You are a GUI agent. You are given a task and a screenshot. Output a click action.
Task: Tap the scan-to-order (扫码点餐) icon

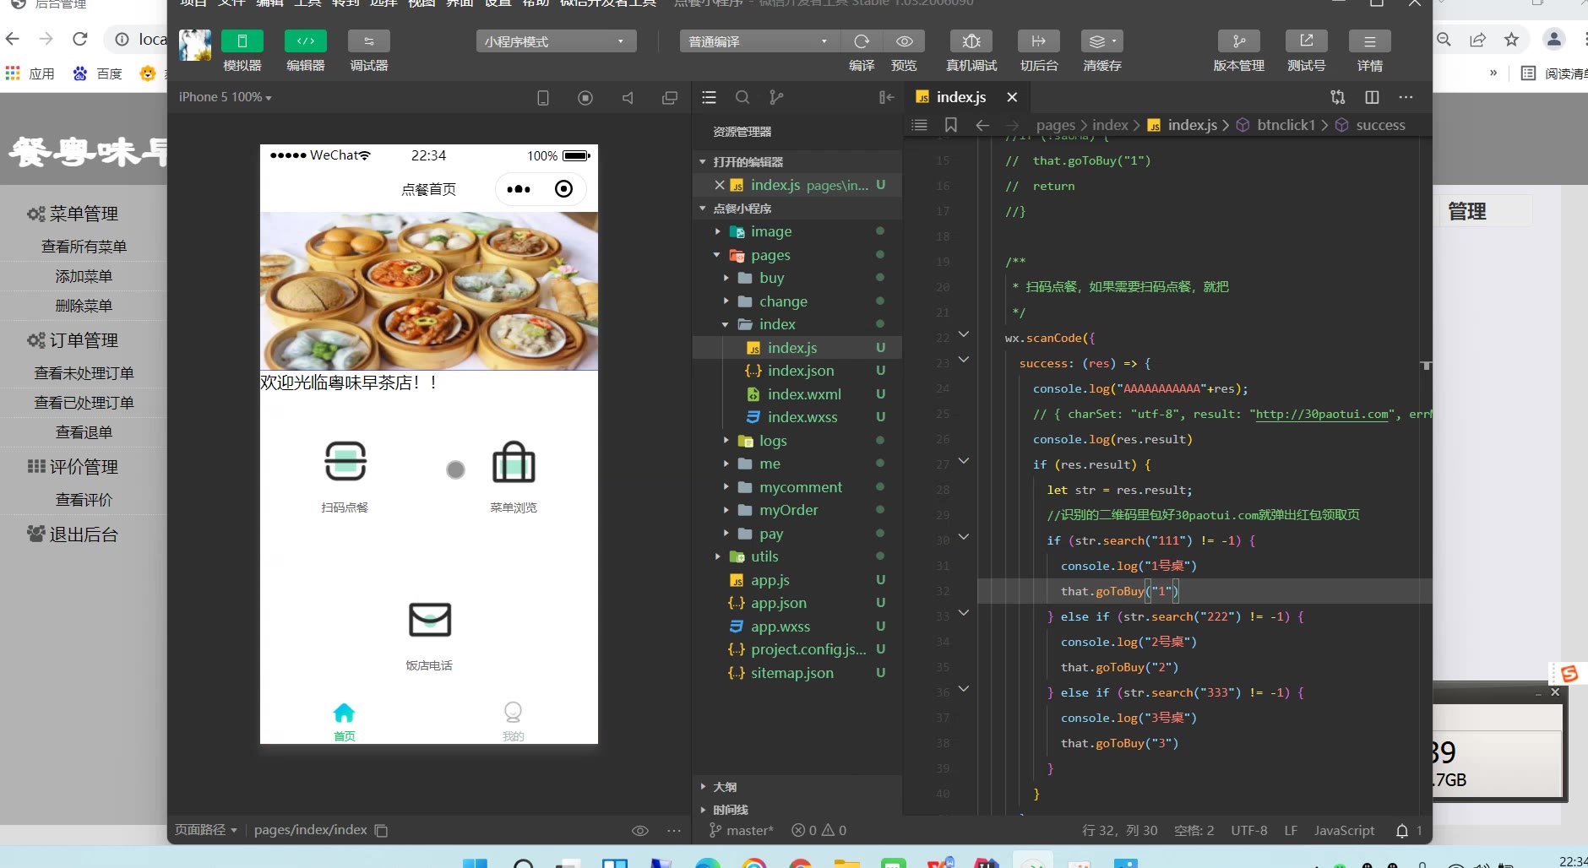tap(345, 461)
